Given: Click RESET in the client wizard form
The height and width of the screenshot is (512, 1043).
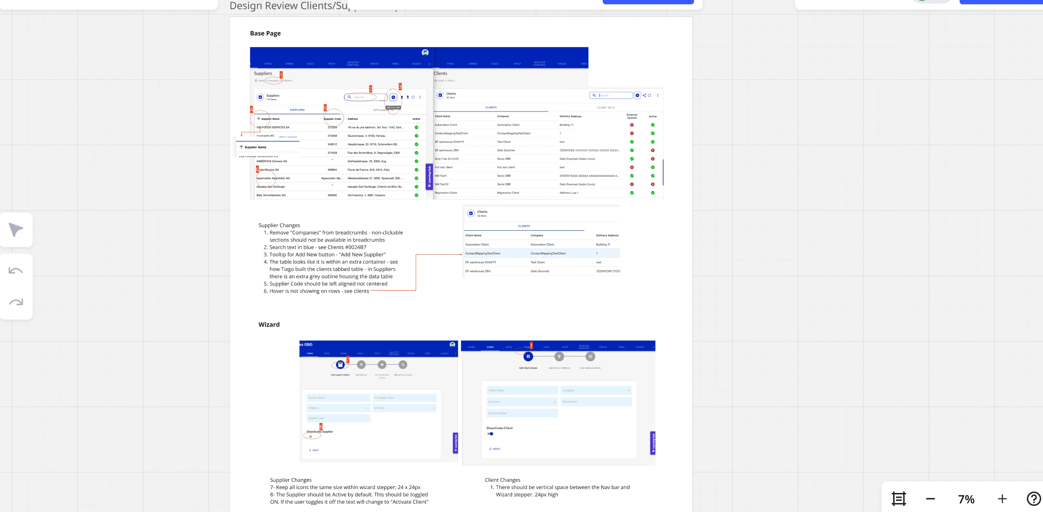Looking at the screenshot, I should (x=495, y=449).
